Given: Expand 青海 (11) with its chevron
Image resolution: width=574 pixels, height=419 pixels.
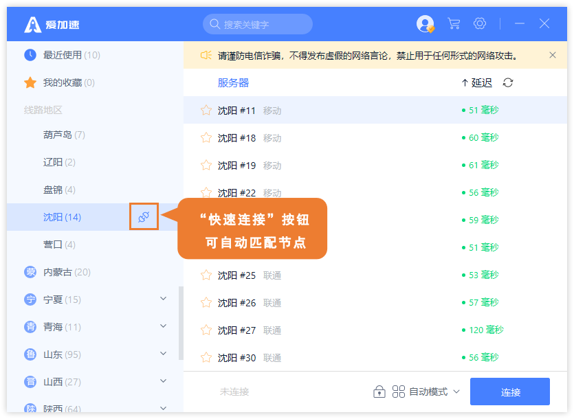Looking at the screenshot, I should coord(164,326).
